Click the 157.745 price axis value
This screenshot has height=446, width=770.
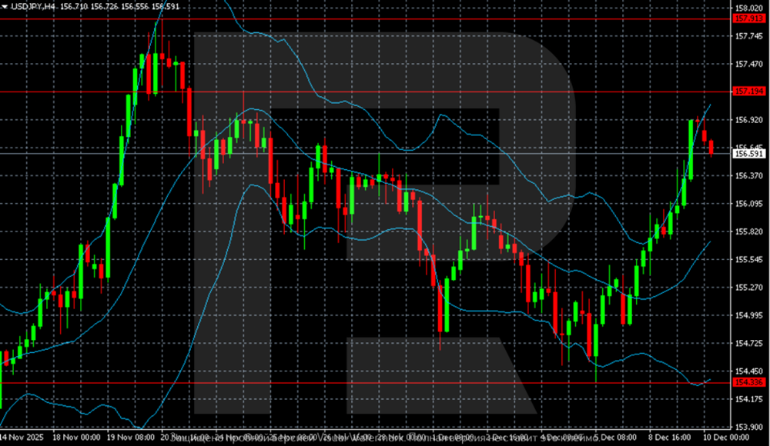pyautogui.click(x=749, y=36)
